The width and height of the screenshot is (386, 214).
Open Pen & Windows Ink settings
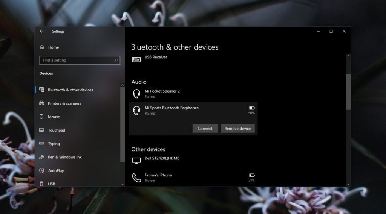click(65, 157)
